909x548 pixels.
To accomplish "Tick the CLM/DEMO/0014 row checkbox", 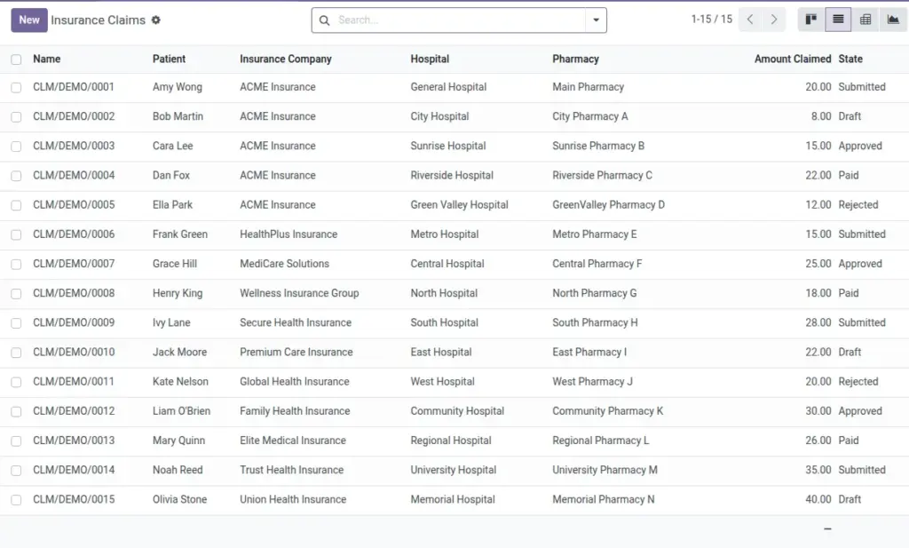I will tap(16, 471).
